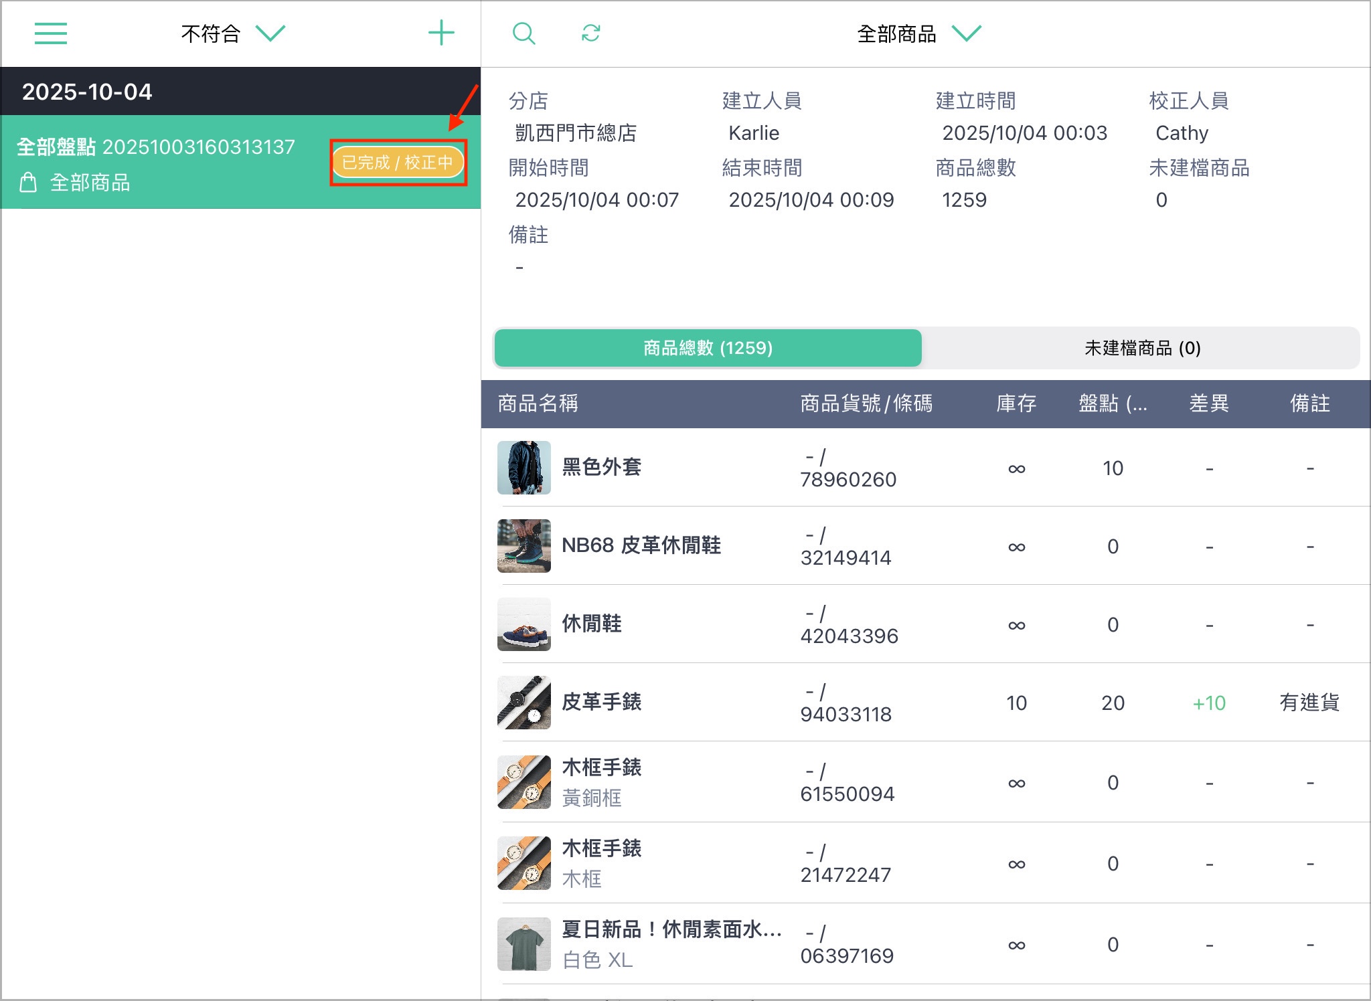
Task: Click the 備註 column header
Action: click(1310, 403)
